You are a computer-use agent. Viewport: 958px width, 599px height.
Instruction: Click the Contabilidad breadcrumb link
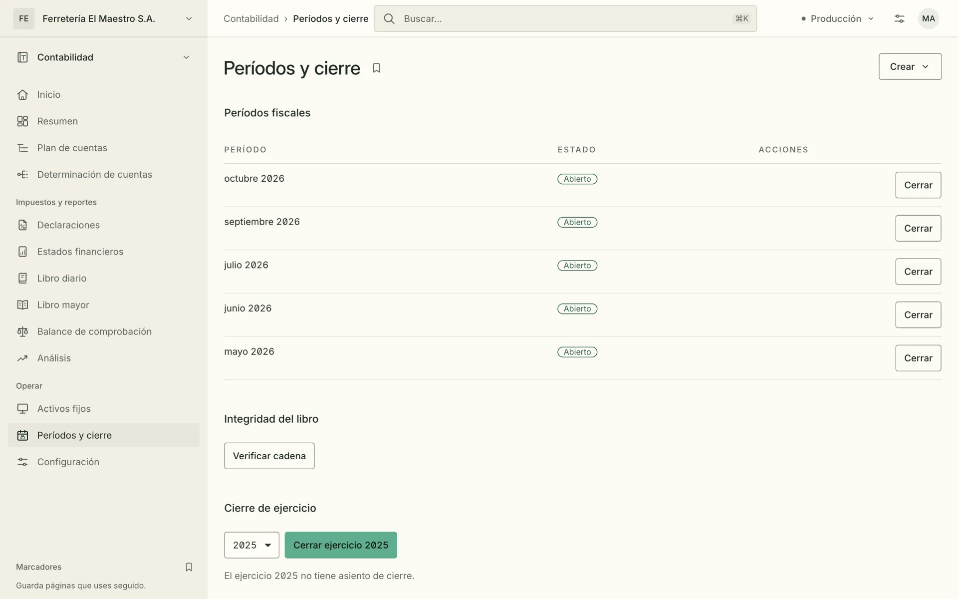tap(251, 18)
